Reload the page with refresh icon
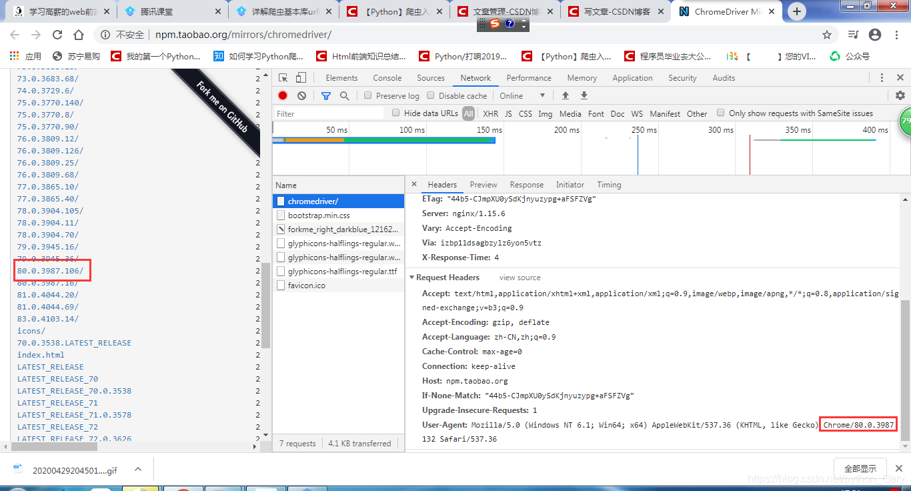The image size is (911, 491). [x=57, y=35]
